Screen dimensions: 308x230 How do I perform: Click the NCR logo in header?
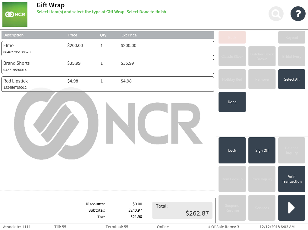pyautogui.click(x=15, y=14)
